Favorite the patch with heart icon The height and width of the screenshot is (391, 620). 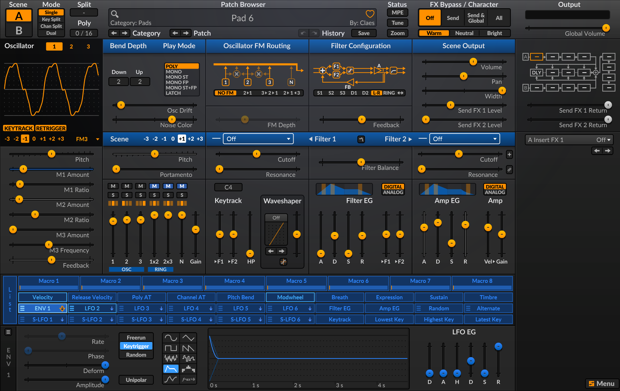(370, 14)
